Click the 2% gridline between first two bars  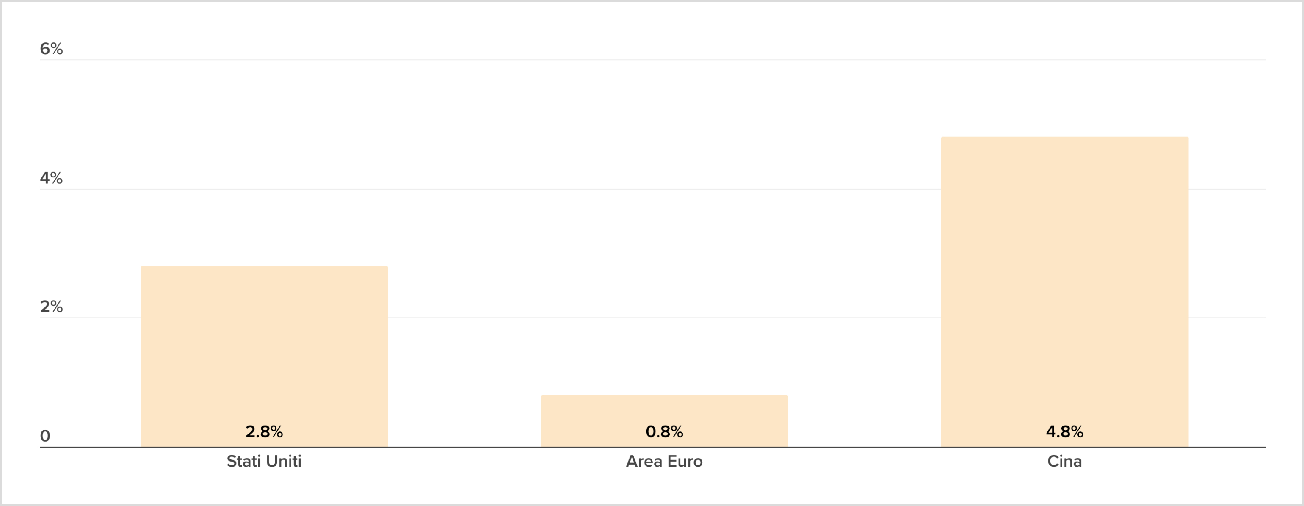coord(464,318)
